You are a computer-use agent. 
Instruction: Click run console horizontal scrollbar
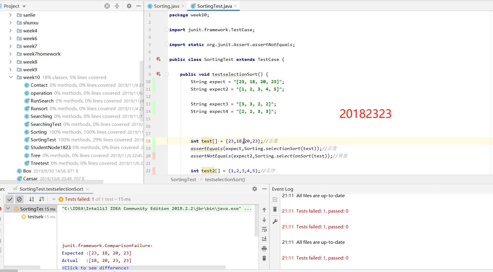tap(144, 267)
